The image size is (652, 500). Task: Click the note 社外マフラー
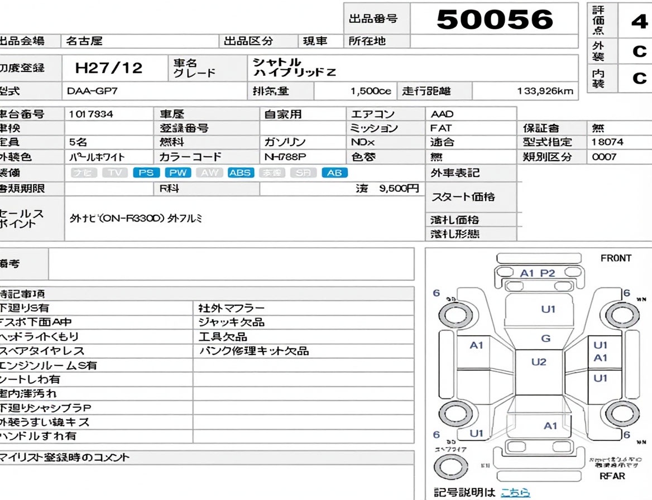(231, 309)
